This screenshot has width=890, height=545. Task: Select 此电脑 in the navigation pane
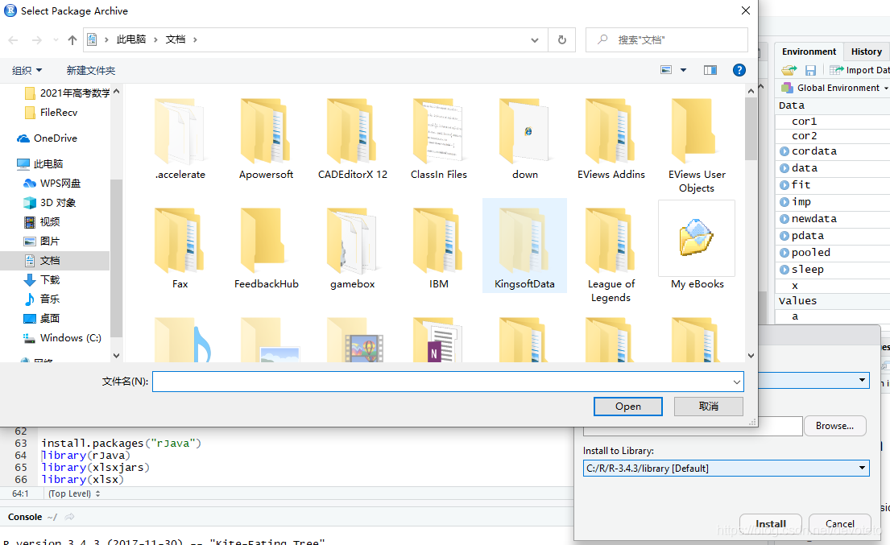click(x=41, y=164)
